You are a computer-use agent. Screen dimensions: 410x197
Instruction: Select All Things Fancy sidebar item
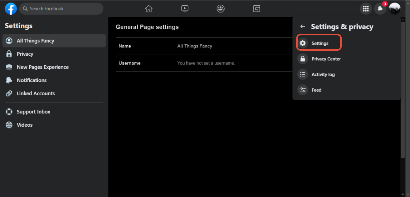pos(54,41)
